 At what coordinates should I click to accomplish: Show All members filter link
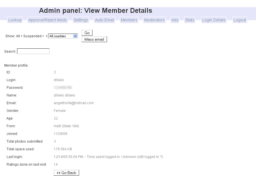pyautogui.click(x=18, y=36)
